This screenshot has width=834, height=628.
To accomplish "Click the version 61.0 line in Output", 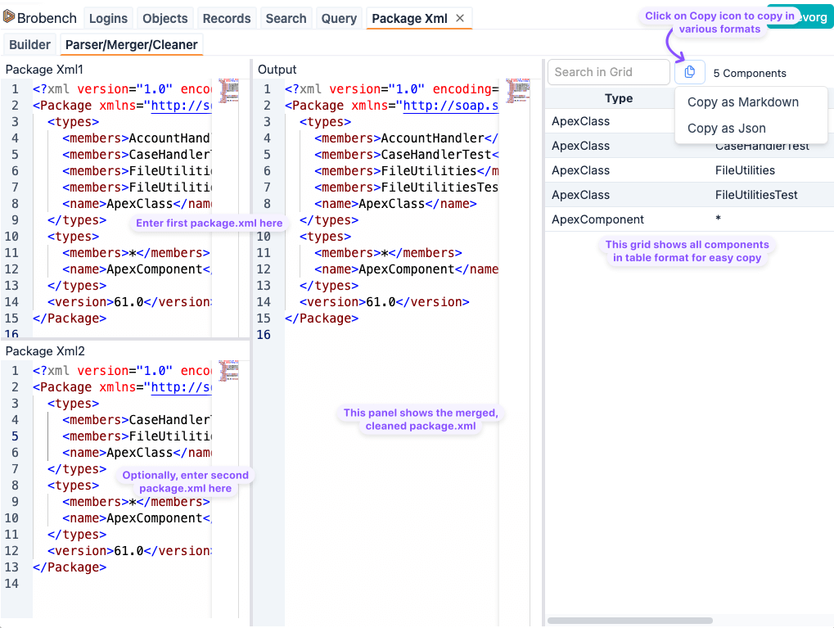I will (384, 302).
